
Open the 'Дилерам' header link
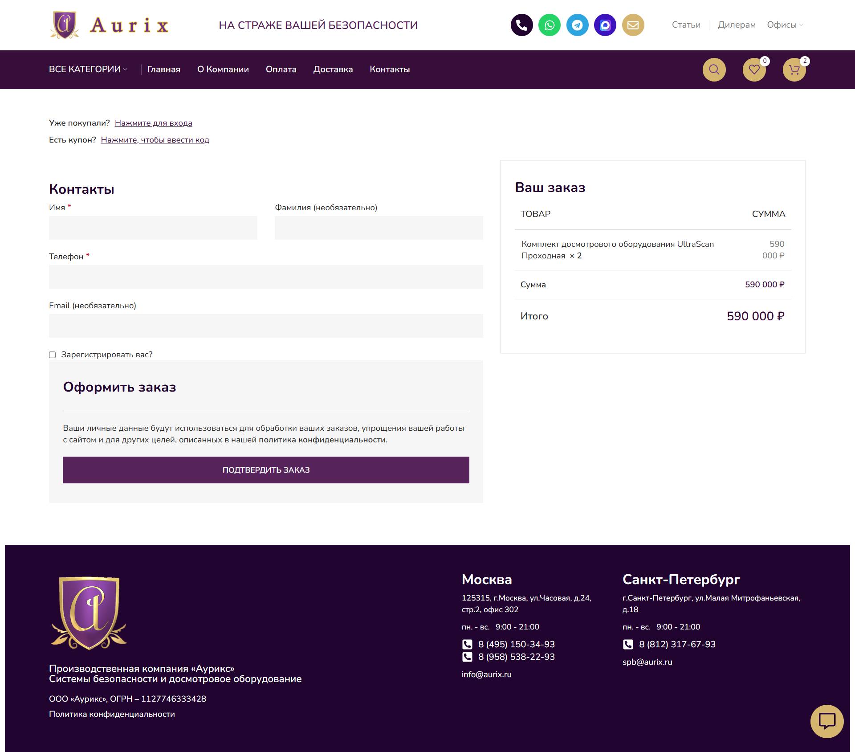point(737,25)
